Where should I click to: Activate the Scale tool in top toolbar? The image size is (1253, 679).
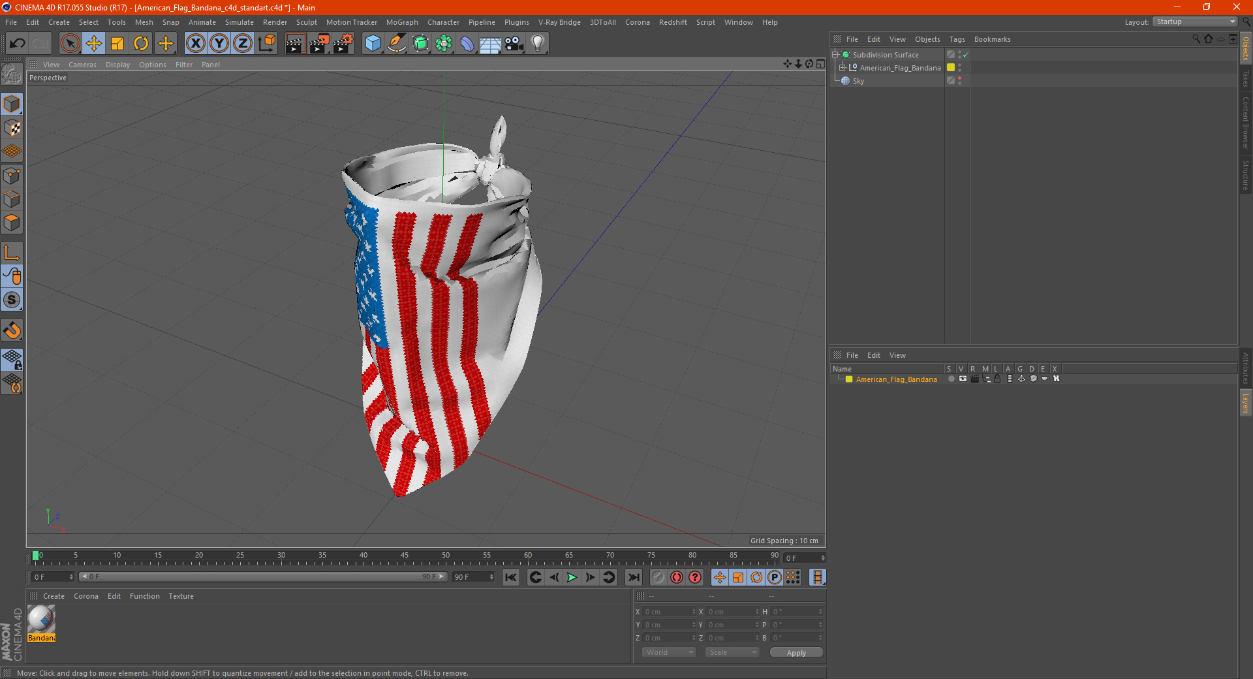pyautogui.click(x=117, y=44)
